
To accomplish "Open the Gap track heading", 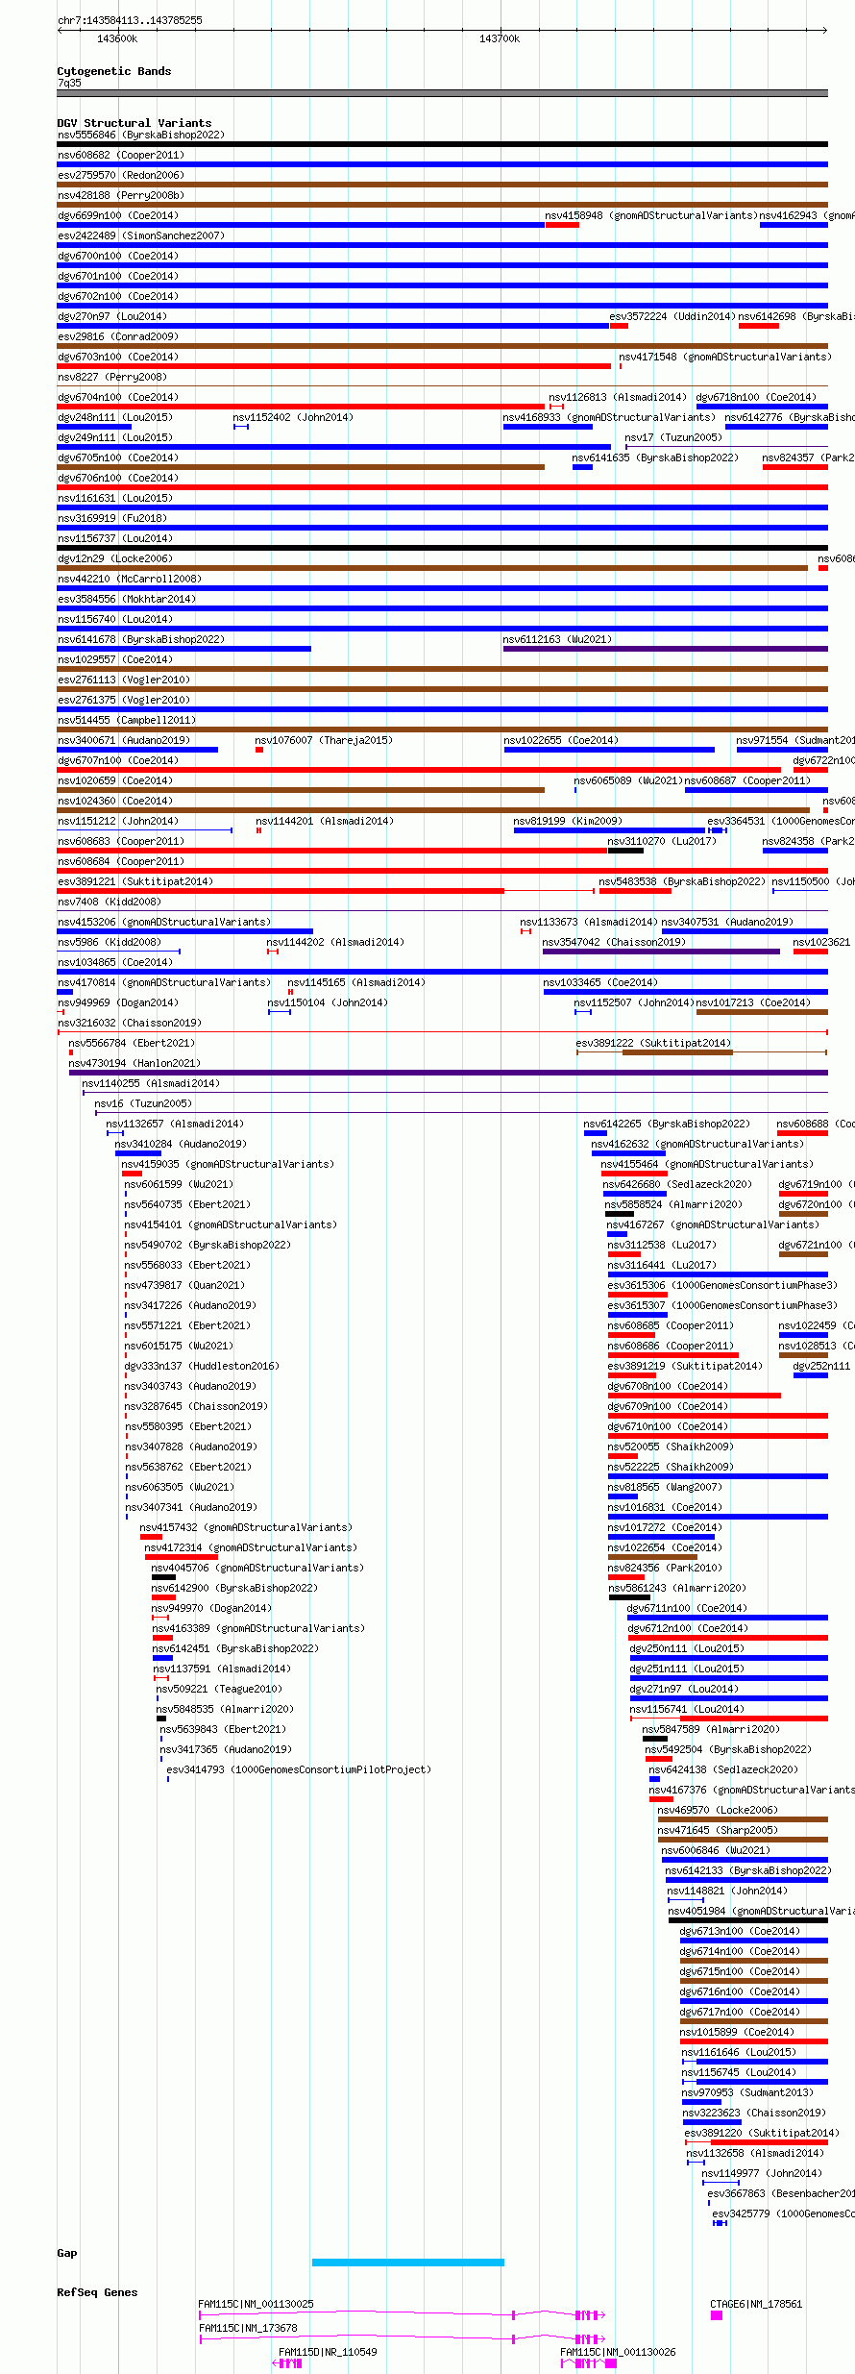I will [x=67, y=2253].
